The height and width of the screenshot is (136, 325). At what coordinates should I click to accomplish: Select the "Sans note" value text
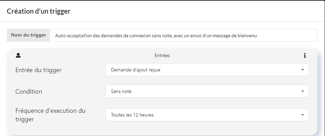pyautogui.click(x=121, y=92)
